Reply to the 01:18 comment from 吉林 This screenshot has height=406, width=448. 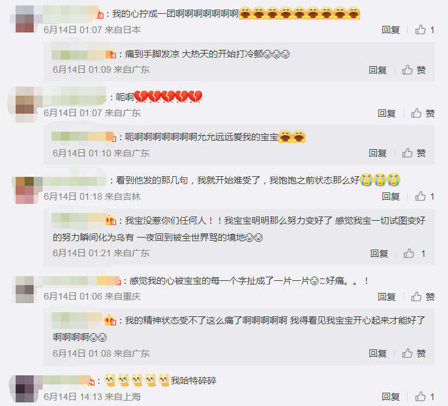[390, 197]
